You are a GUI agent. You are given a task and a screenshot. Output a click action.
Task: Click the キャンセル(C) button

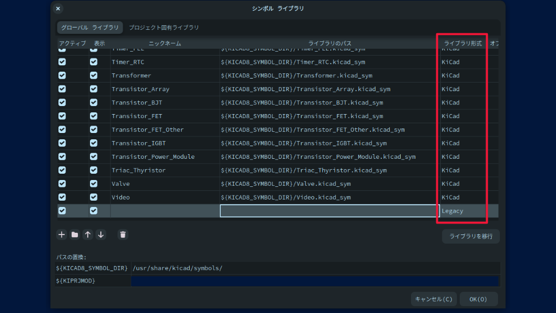[x=434, y=299]
